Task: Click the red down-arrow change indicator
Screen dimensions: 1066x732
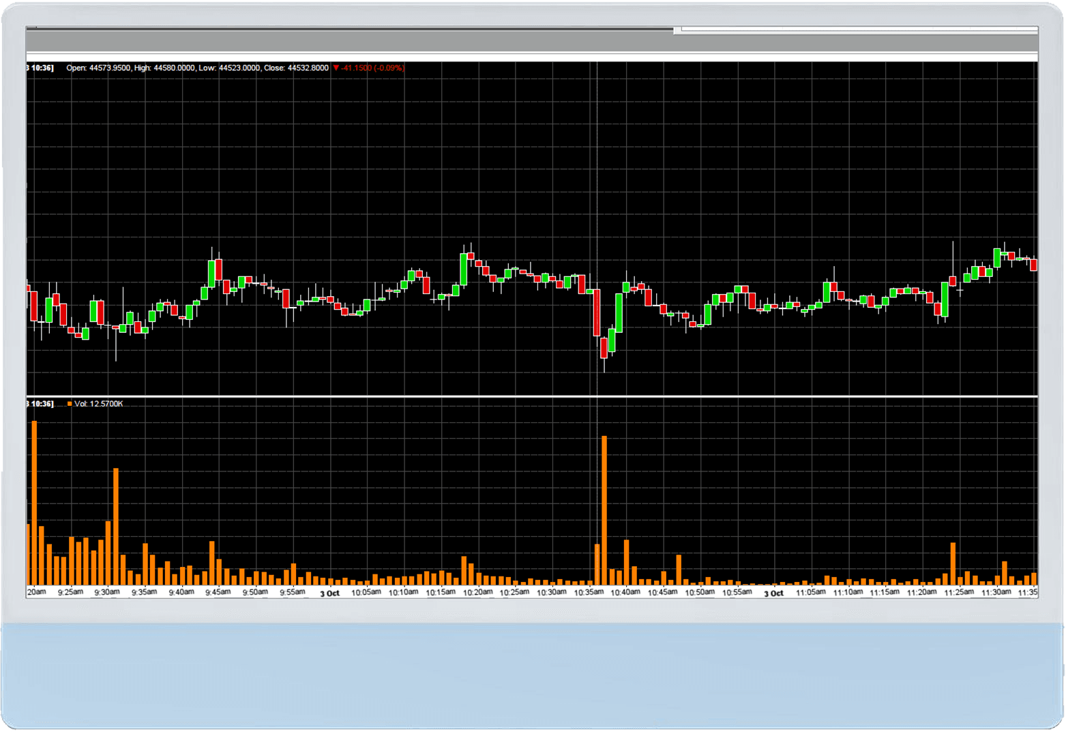Action: point(335,68)
